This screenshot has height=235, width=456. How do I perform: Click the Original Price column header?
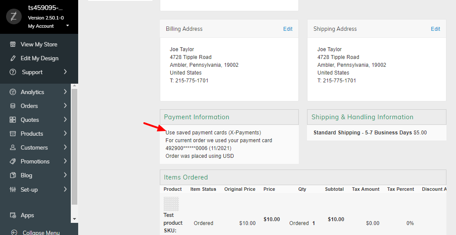pyautogui.click(x=240, y=189)
